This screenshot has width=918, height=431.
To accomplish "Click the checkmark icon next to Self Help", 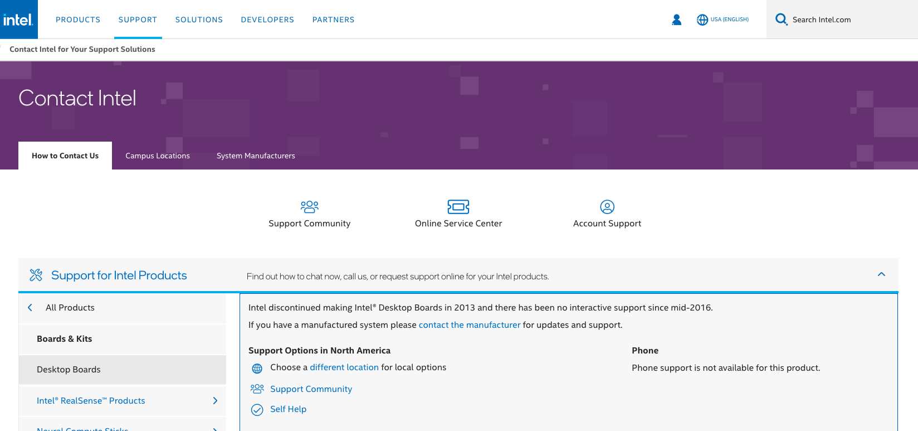I will pos(257,410).
